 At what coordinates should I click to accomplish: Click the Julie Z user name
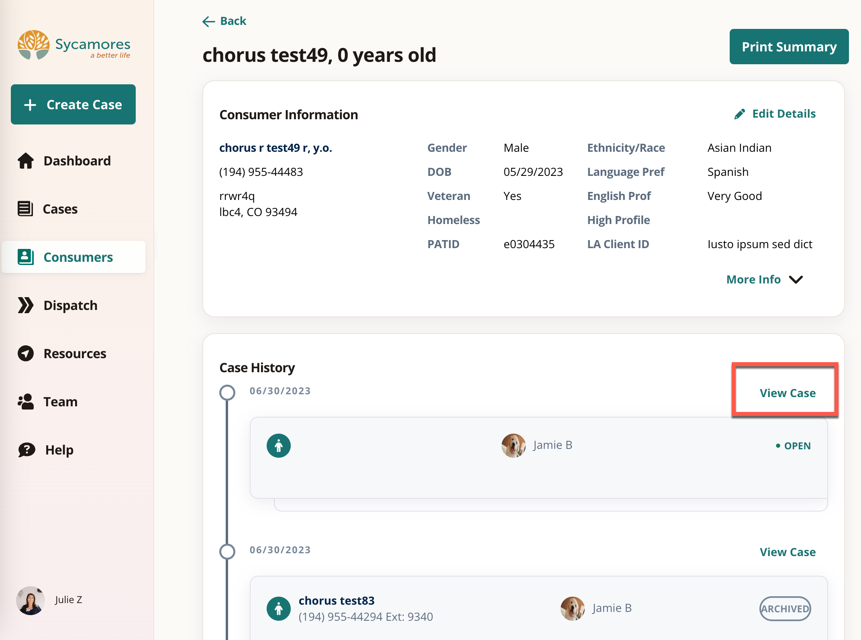point(69,600)
